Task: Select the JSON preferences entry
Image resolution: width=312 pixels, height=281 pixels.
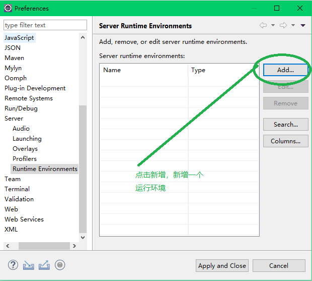Action: (13, 48)
